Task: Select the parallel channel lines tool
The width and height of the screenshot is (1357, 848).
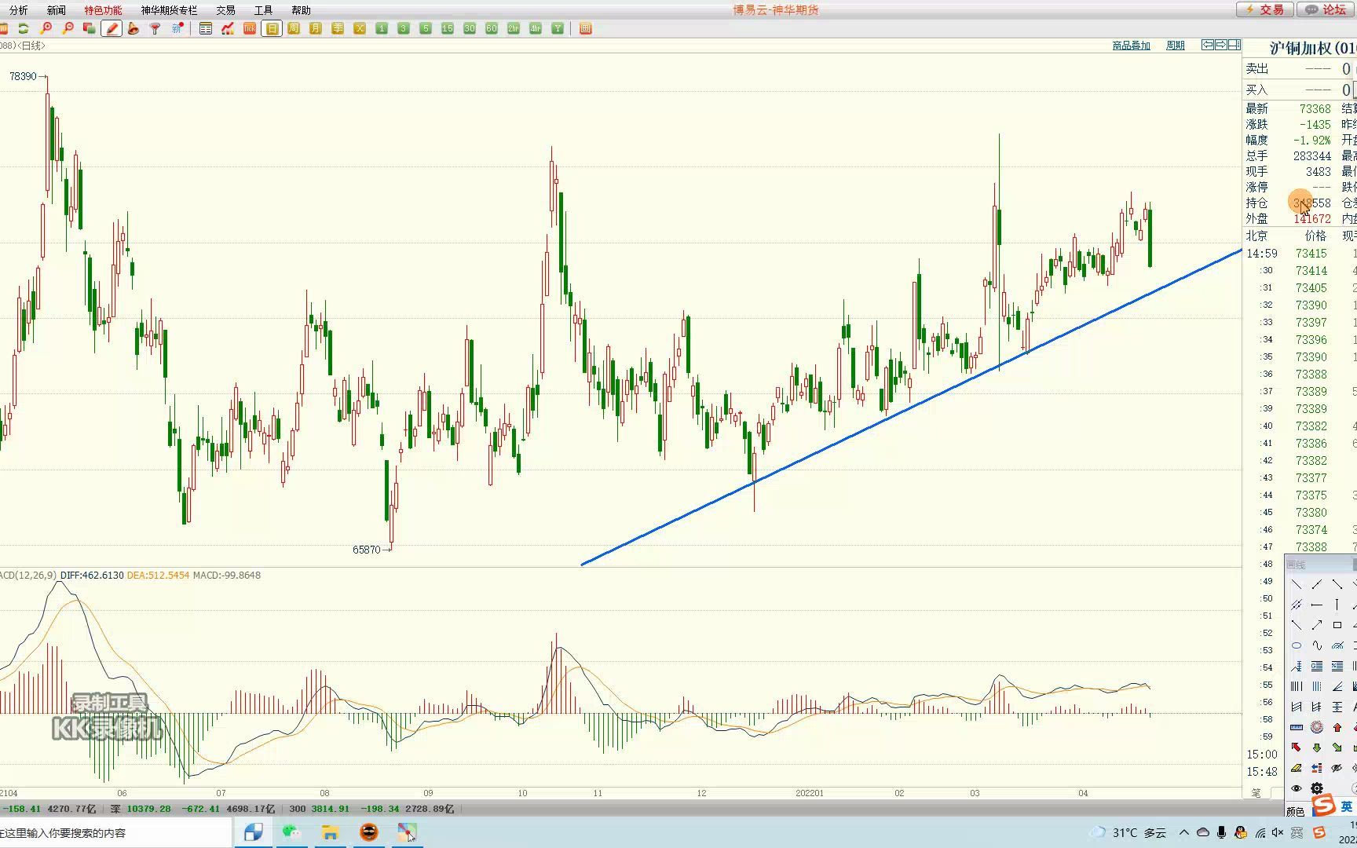Action: pos(1297,605)
